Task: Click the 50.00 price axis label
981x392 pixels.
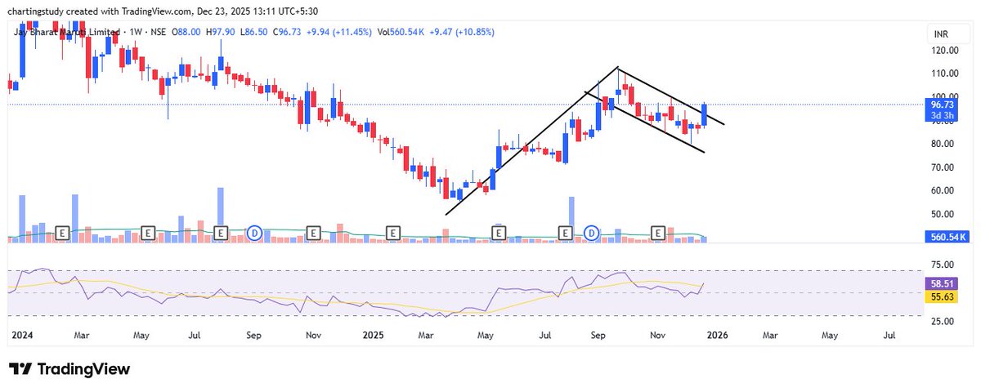Action: [x=944, y=215]
